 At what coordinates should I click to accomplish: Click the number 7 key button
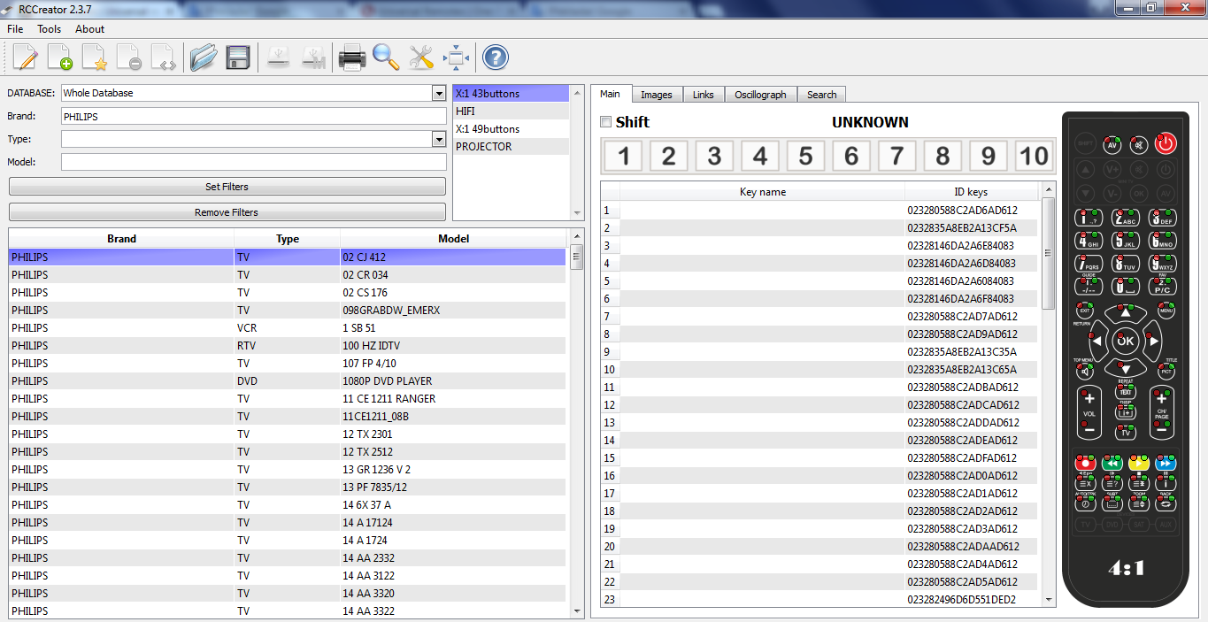[x=896, y=157]
